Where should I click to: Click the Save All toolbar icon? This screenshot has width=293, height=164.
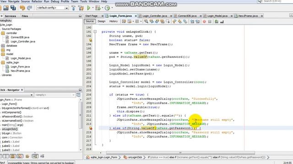click(13, 8)
